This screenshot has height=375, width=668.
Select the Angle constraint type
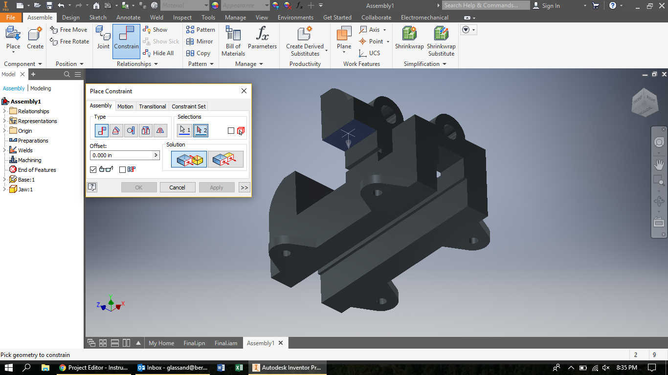click(x=116, y=130)
